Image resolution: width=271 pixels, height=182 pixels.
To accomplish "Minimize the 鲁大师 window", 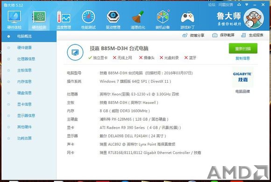I will [255, 5].
